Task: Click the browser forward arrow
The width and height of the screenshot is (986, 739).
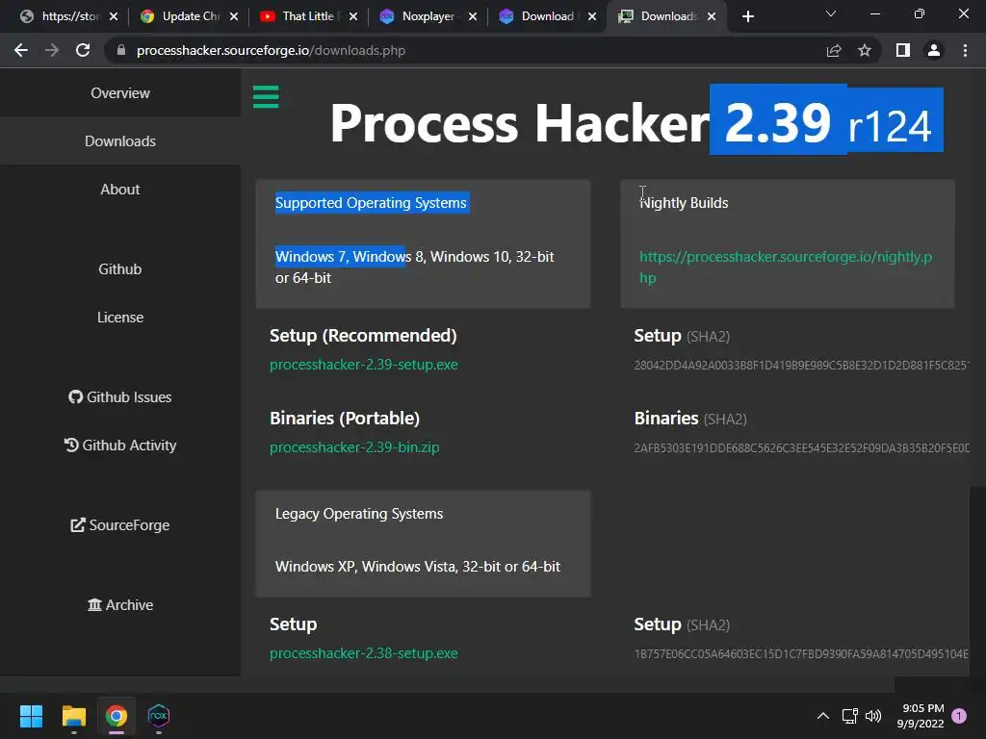Action: pyautogui.click(x=52, y=50)
